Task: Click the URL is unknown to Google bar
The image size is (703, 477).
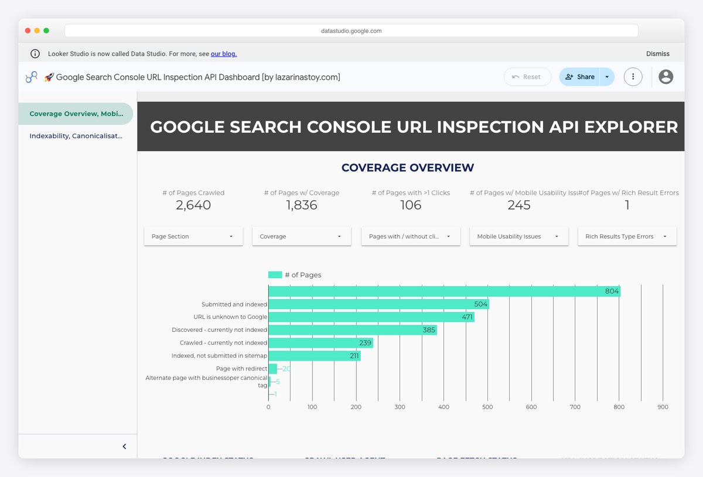Action: pos(371,317)
